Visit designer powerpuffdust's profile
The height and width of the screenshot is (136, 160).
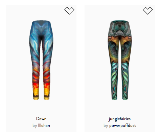point(122,126)
